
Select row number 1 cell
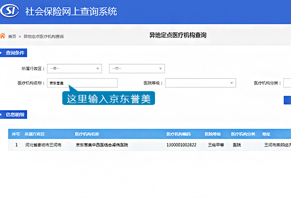tap(17, 145)
